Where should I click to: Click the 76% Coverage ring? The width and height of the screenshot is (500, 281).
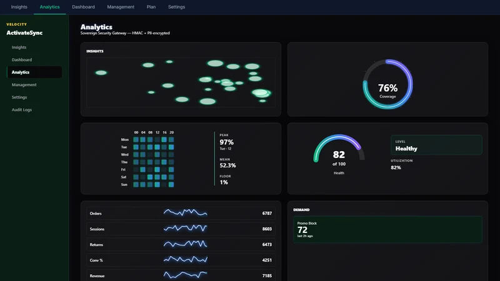(387, 84)
